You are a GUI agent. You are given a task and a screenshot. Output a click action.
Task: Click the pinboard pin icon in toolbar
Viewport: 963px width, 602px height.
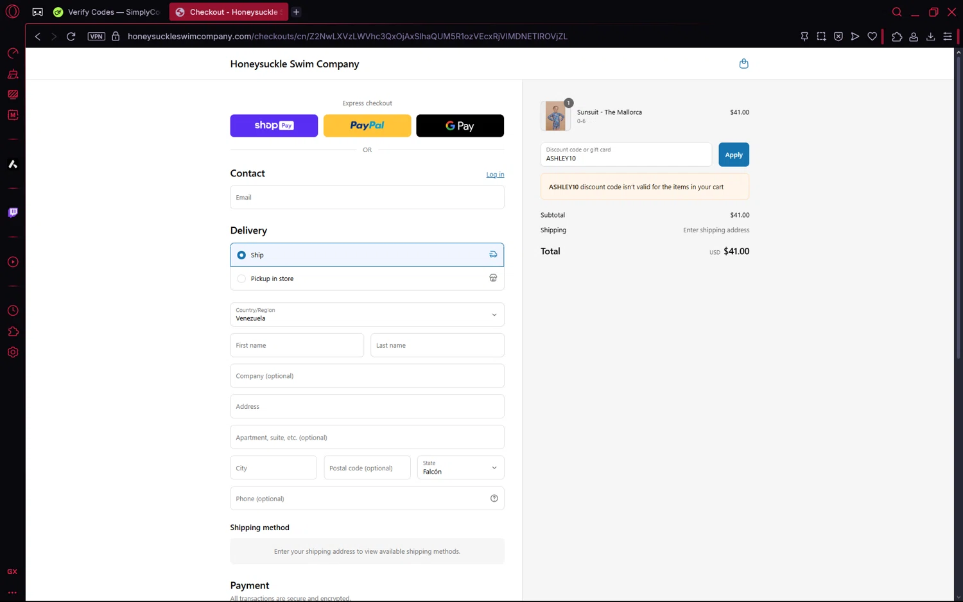pyautogui.click(x=804, y=37)
